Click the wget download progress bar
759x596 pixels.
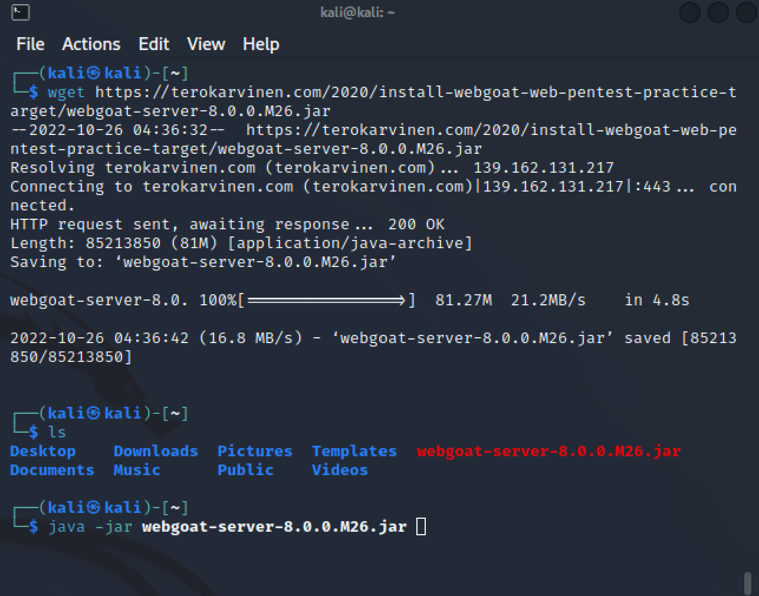[327, 300]
